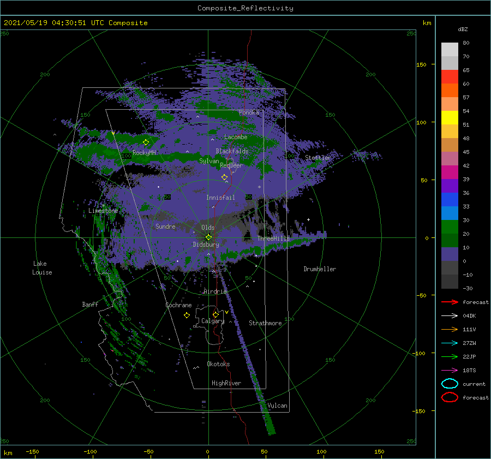Viewport: 491px width, 459px height.
Task: Click the RockyMH label
Action: click(144, 153)
